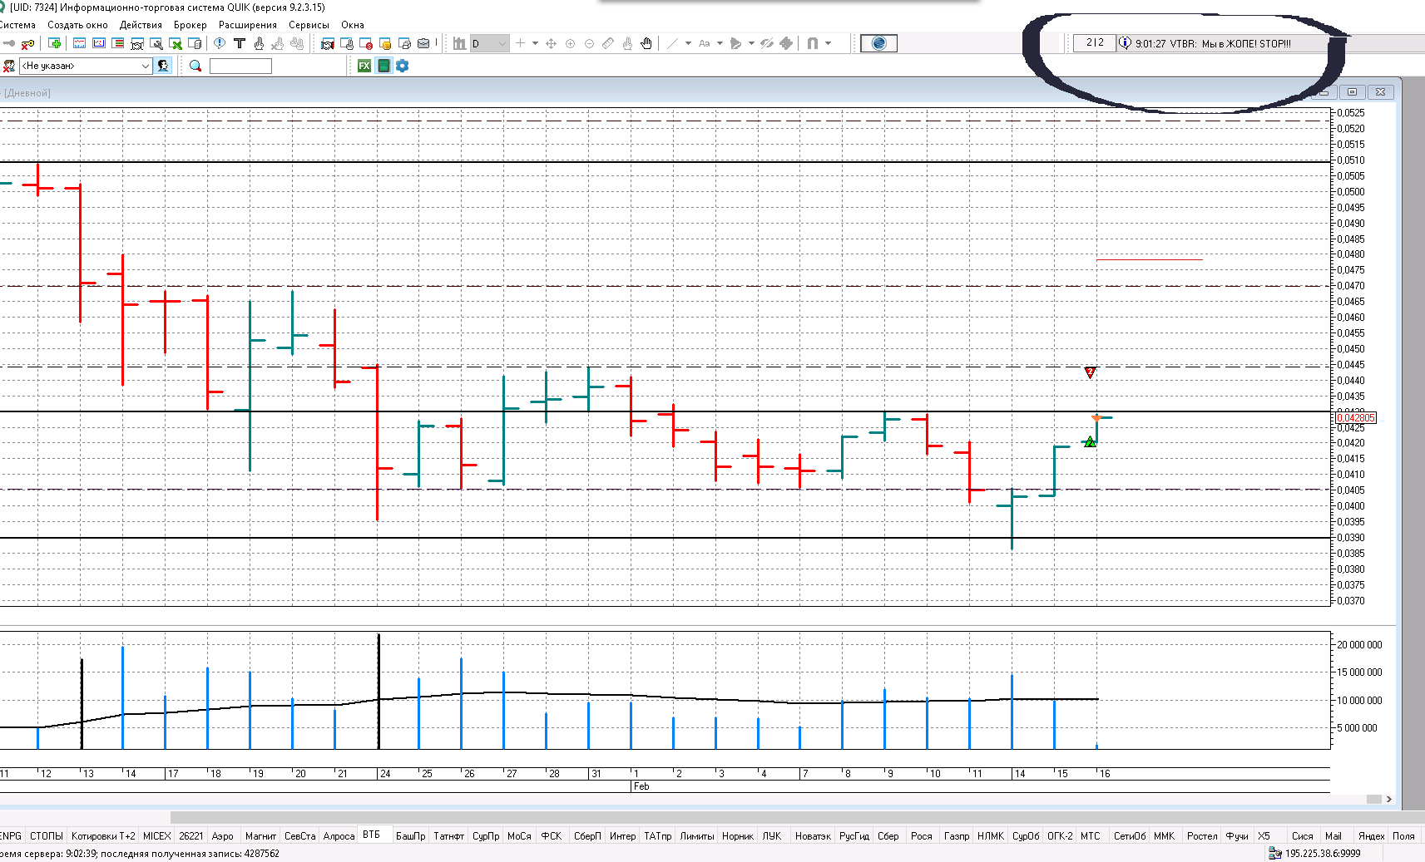Toggle the green book icon button
Viewport: 1425px width, 862px height.
pyautogui.click(x=383, y=66)
